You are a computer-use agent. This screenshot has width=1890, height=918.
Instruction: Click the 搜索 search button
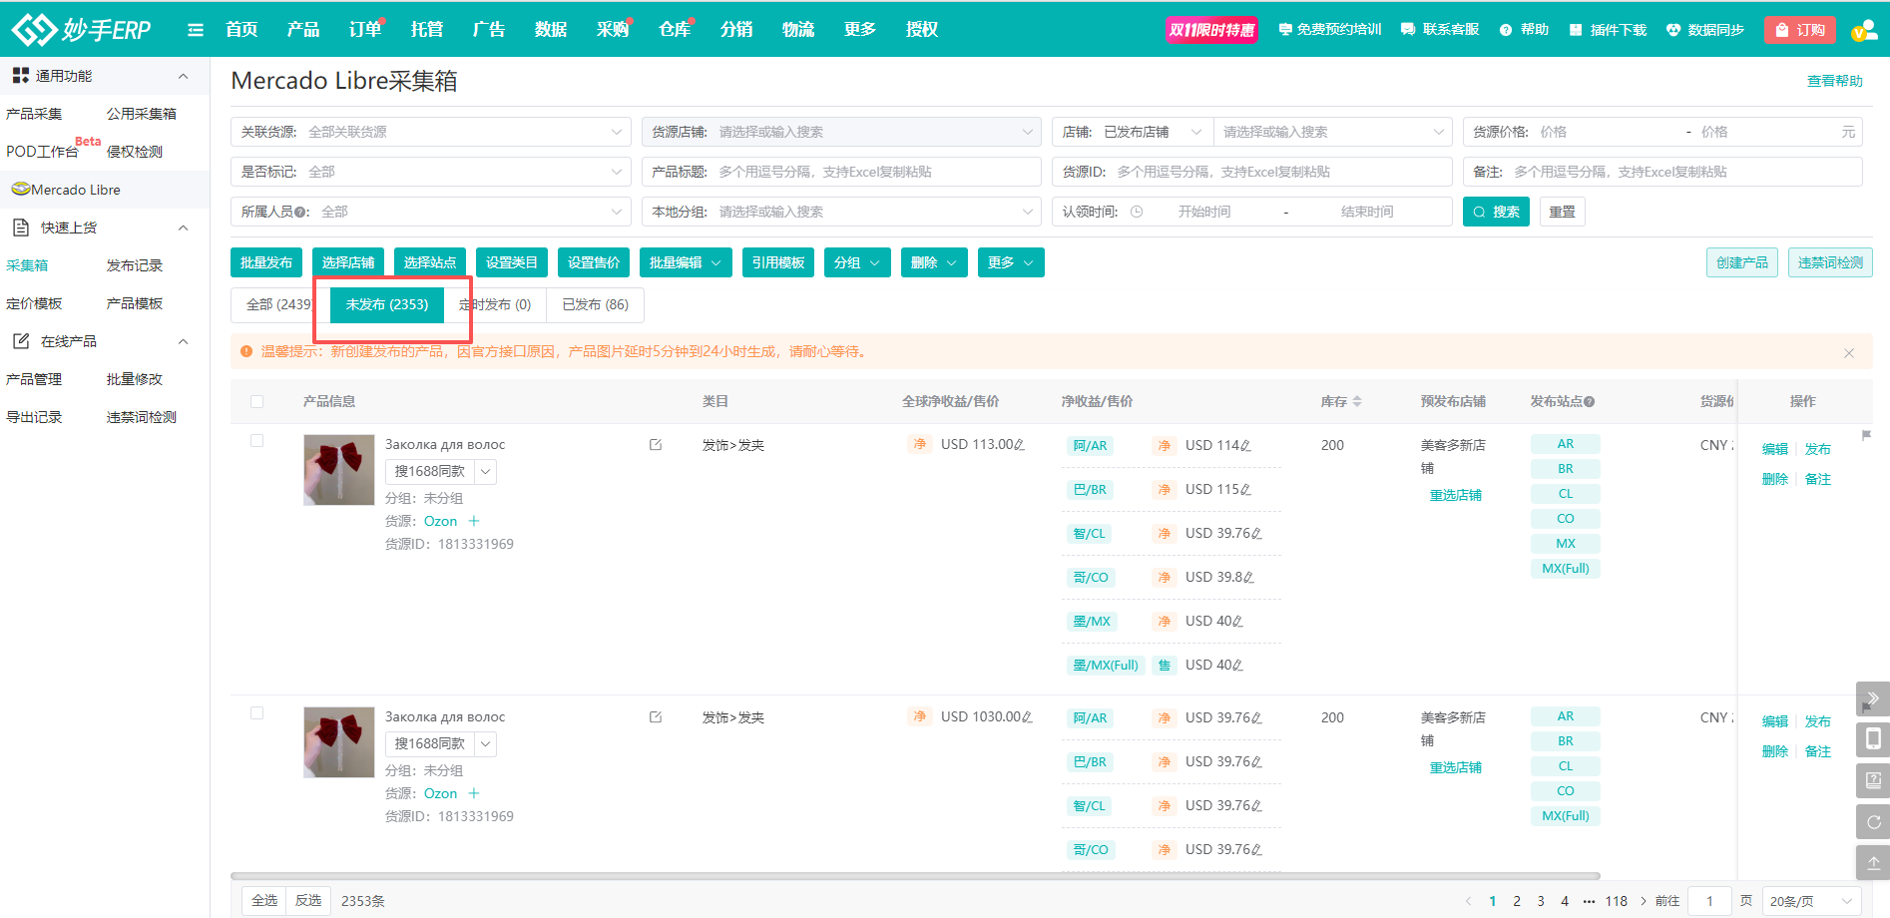1495,212
